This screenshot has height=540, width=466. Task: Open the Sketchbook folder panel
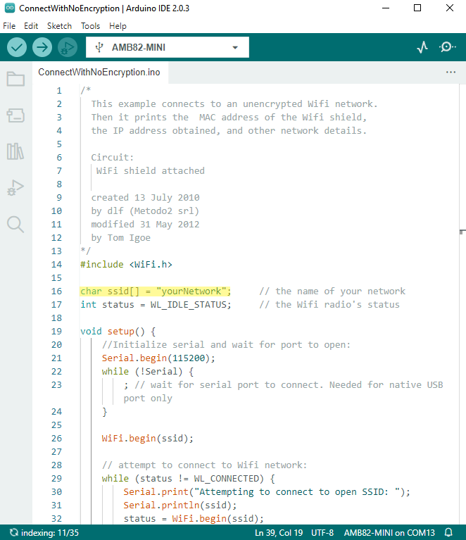click(15, 79)
